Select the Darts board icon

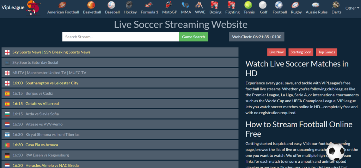click(x=336, y=5)
